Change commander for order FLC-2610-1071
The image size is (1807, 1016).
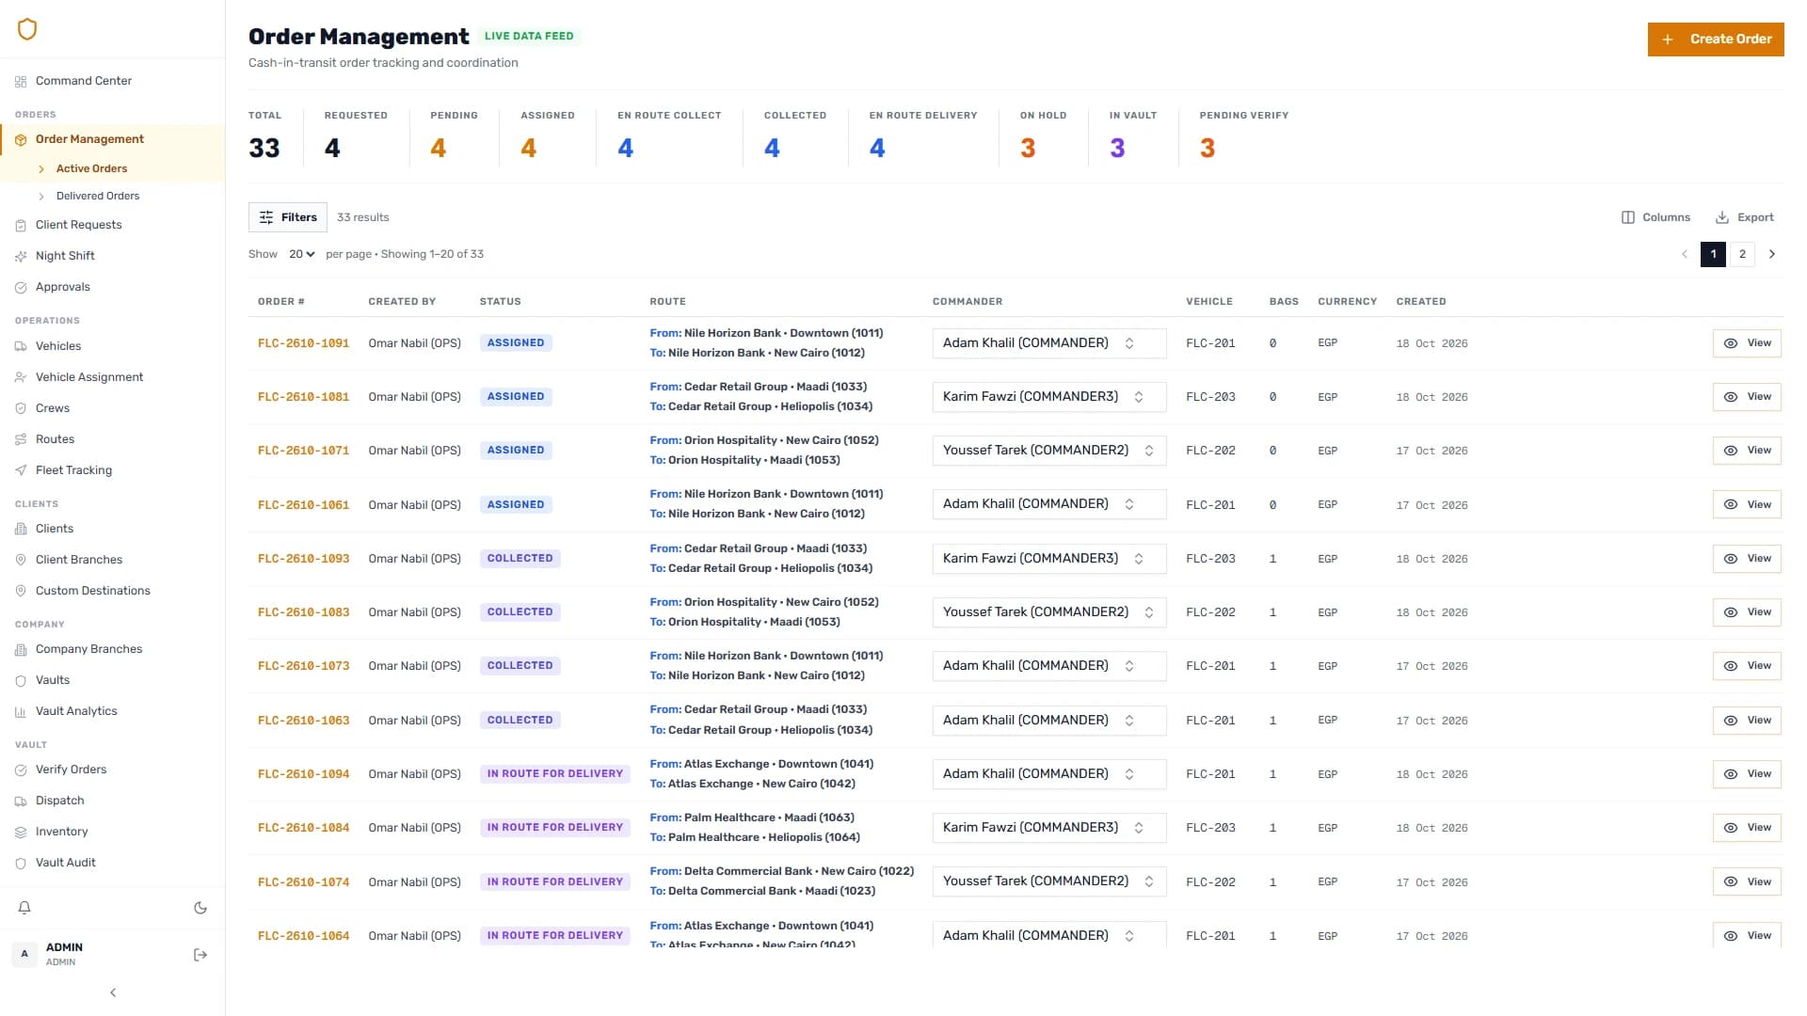1049,451
